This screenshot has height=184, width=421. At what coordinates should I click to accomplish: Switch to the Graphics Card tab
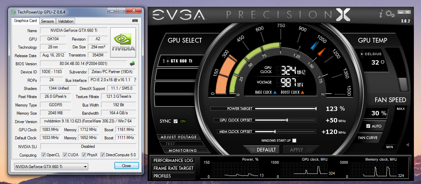click(25, 21)
